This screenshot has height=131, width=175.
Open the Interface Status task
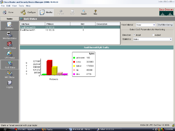(9, 34)
